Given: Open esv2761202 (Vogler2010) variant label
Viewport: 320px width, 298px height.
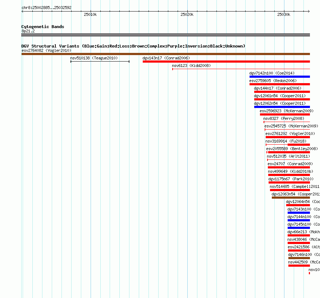Looking at the screenshot, I should 290,134.
